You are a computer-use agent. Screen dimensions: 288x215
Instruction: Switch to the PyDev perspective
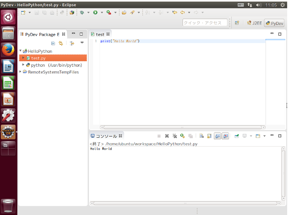pyautogui.click(x=274, y=23)
